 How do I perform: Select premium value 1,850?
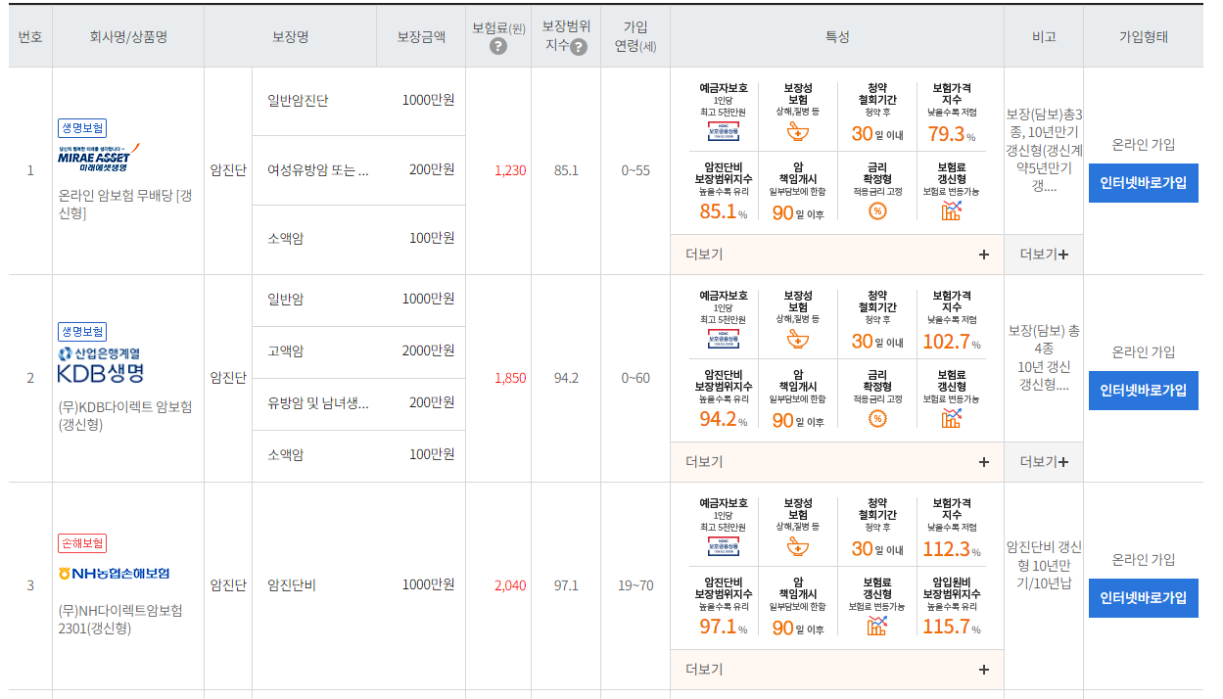510,378
